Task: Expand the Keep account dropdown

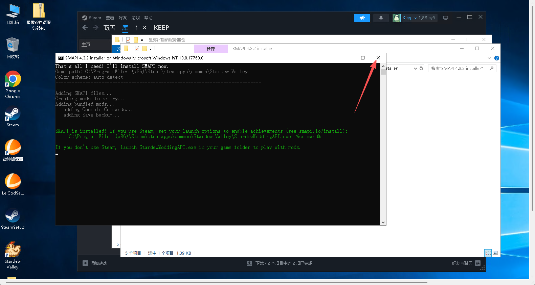Action: pos(415,18)
